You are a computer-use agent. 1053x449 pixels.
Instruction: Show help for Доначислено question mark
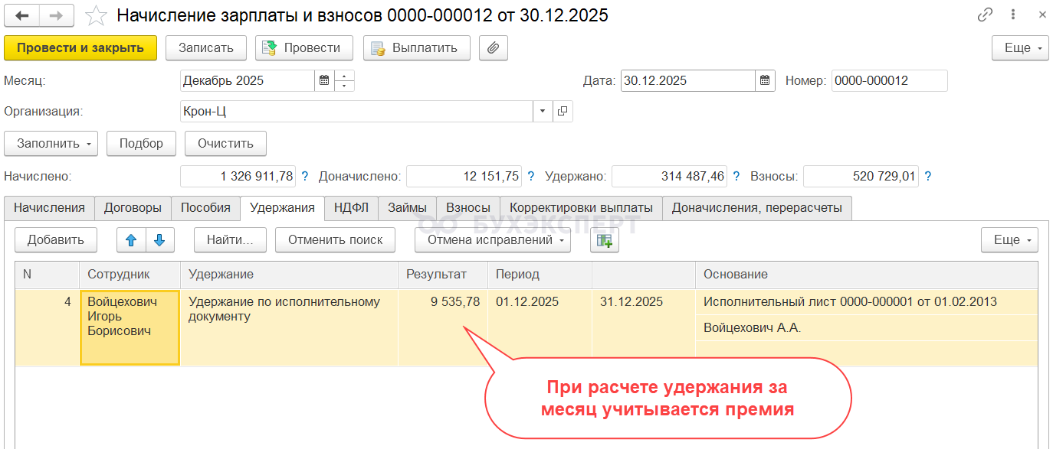tap(531, 176)
